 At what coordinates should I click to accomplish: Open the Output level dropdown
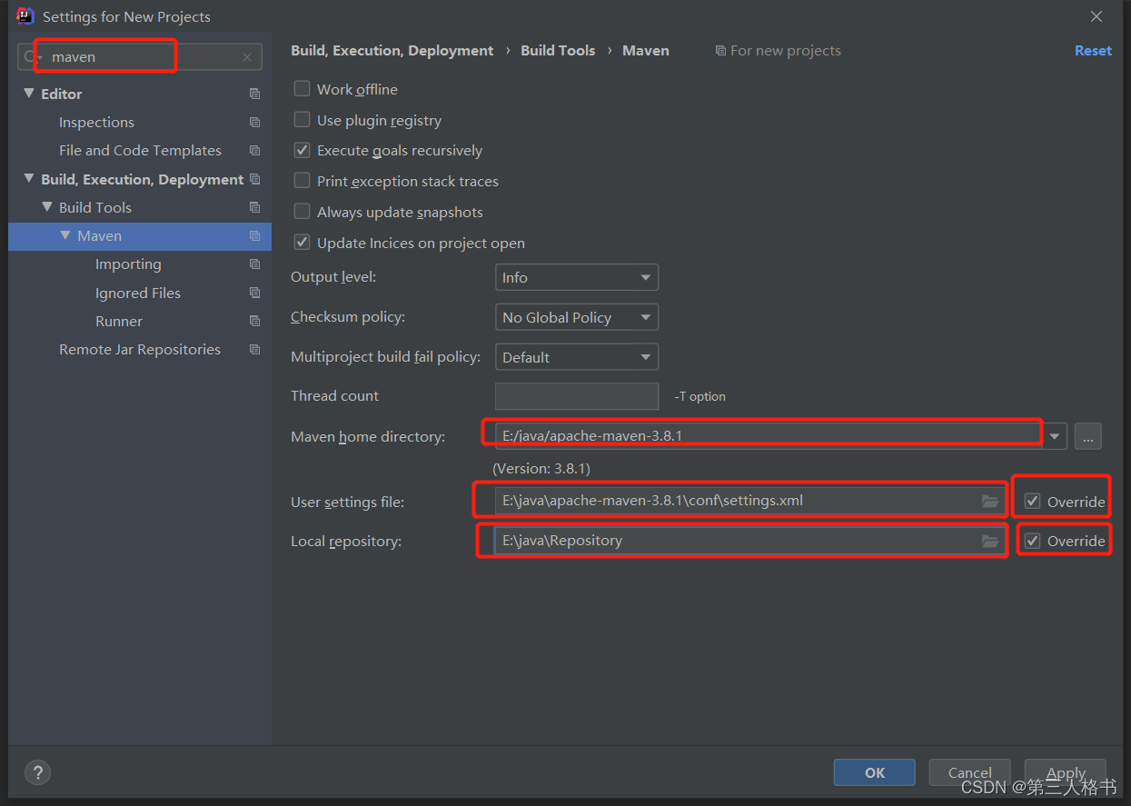[577, 277]
